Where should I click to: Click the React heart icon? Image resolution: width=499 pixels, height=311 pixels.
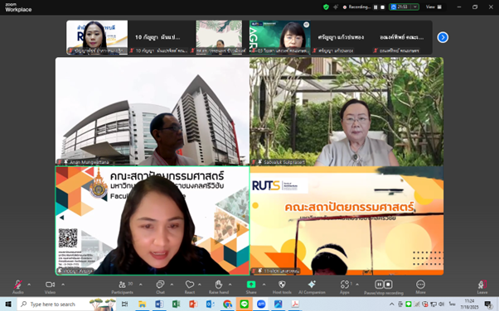190,285
